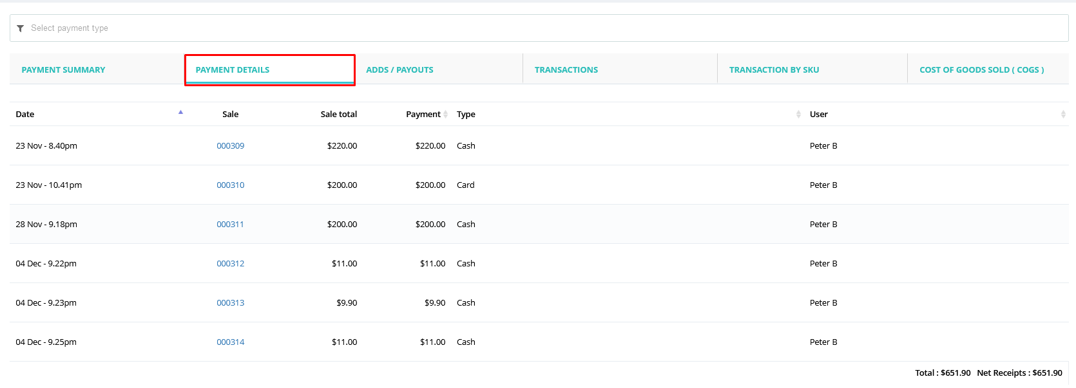This screenshot has height=388, width=1076.
Task: Click the $9.90 sale total cell
Action: click(x=347, y=302)
